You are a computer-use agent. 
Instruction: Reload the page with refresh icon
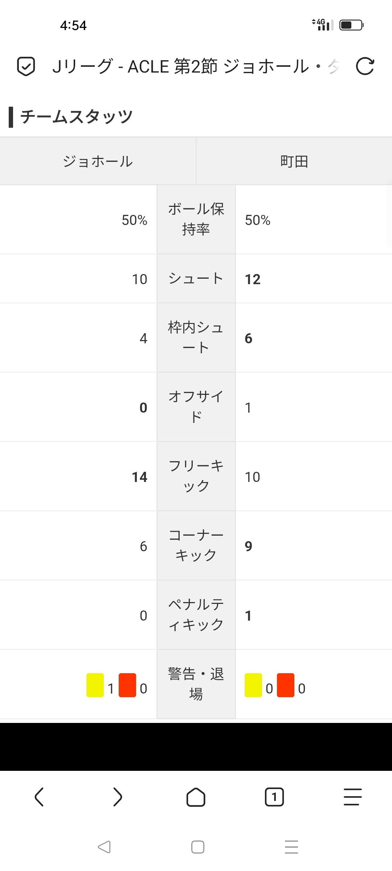pyautogui.click(x=365, y=66)
